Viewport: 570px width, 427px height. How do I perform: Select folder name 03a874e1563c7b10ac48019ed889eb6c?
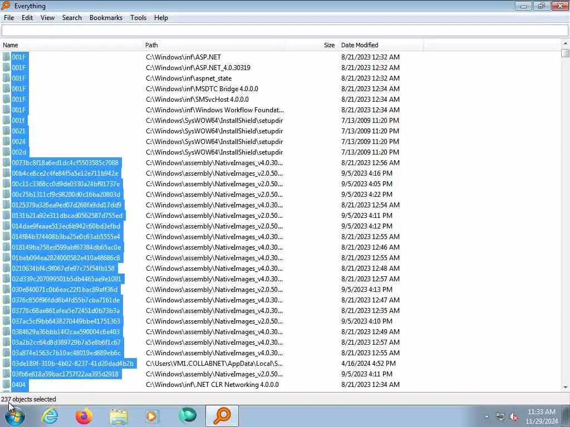coord(66,352)
